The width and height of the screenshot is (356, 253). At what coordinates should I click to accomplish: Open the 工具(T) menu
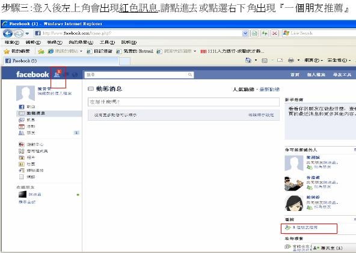coord(107,43)
